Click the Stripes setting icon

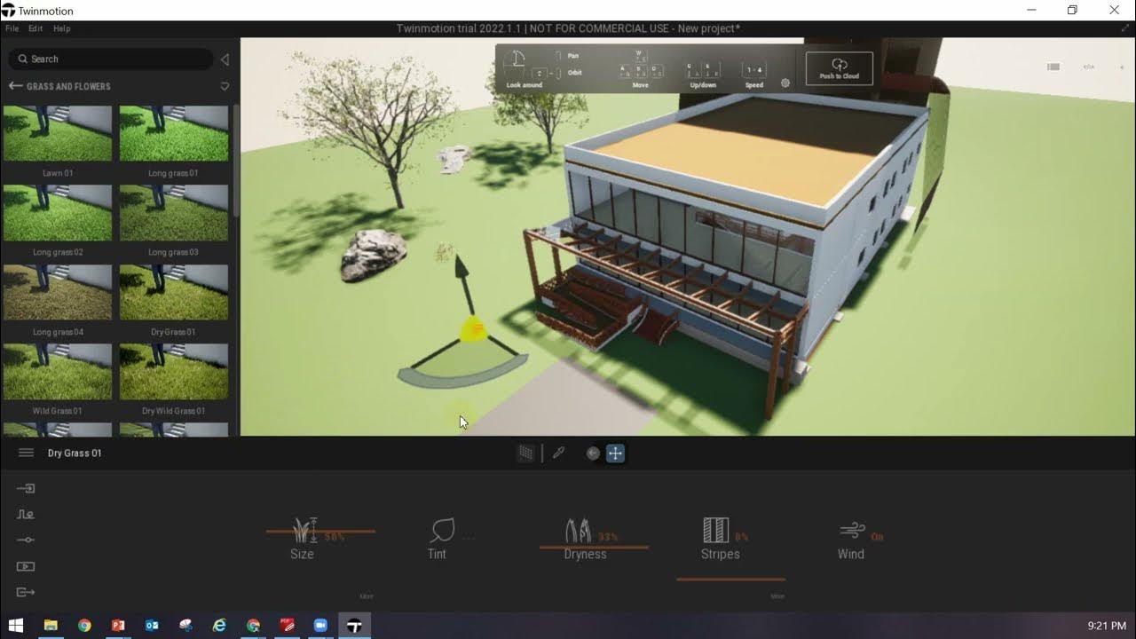(715, 531)
